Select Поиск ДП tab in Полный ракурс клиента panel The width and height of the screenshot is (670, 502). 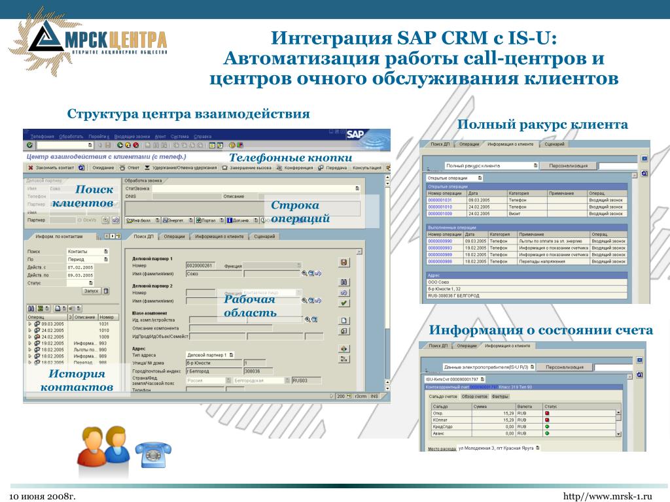click(440, 144)
